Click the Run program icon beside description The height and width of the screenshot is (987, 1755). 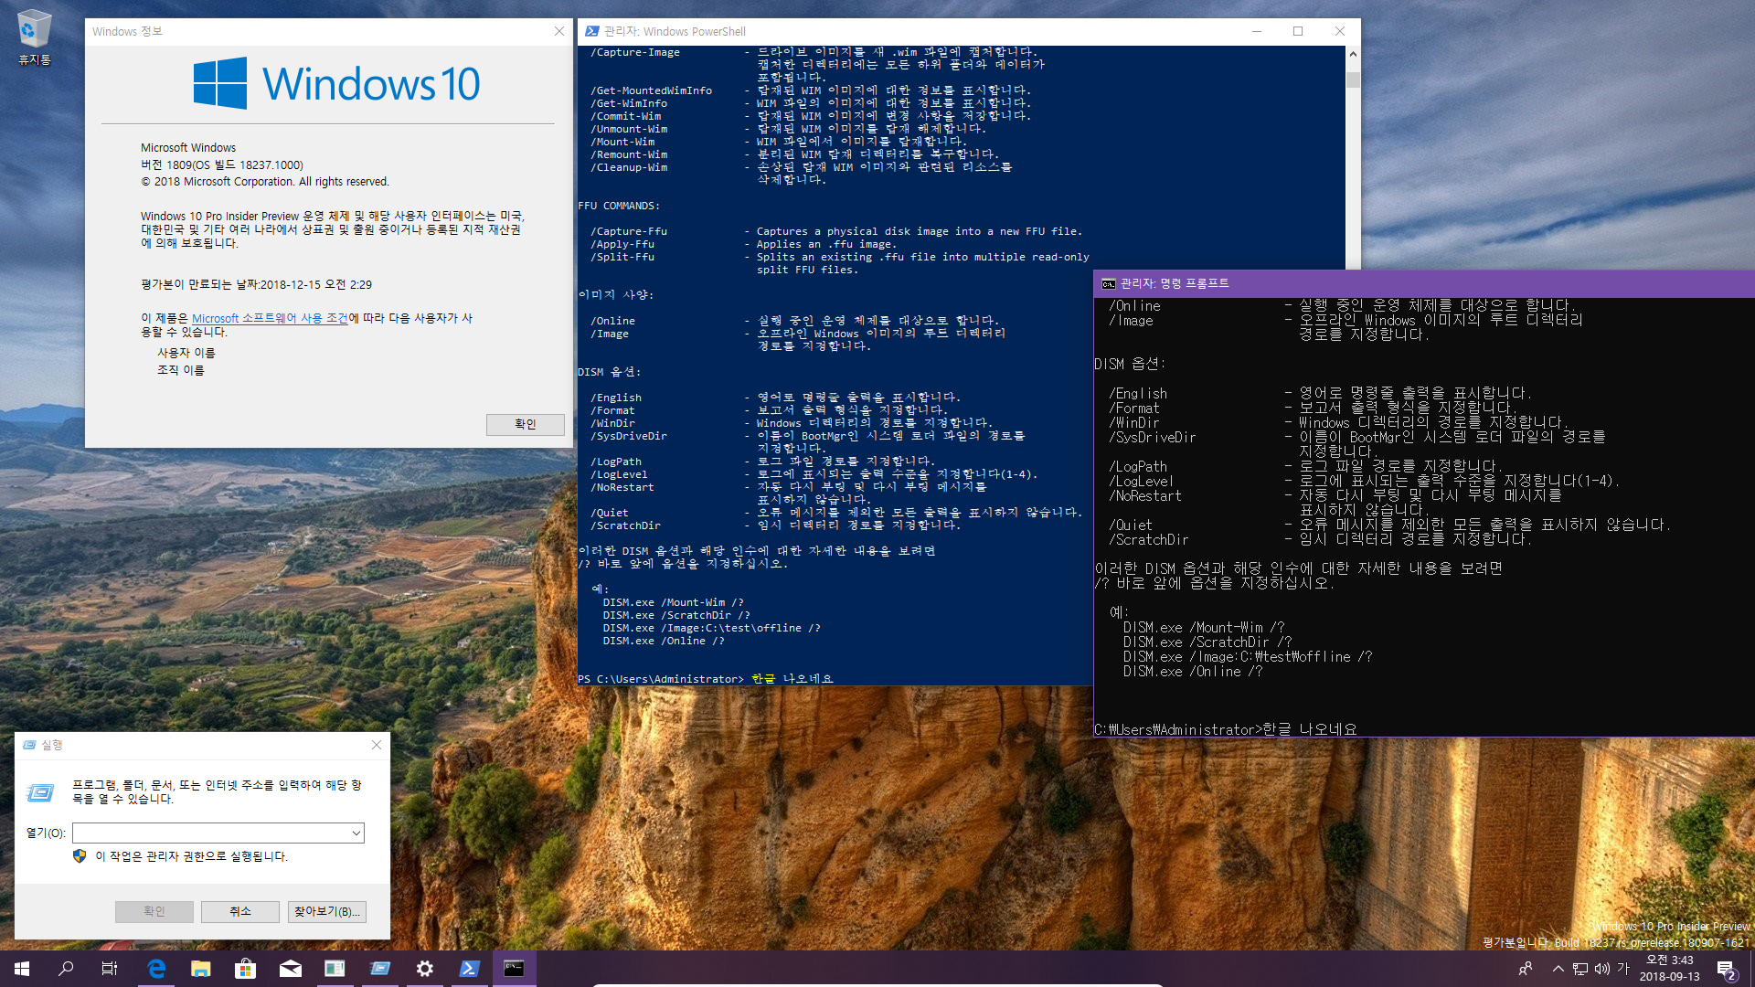[x=40, y=791]
